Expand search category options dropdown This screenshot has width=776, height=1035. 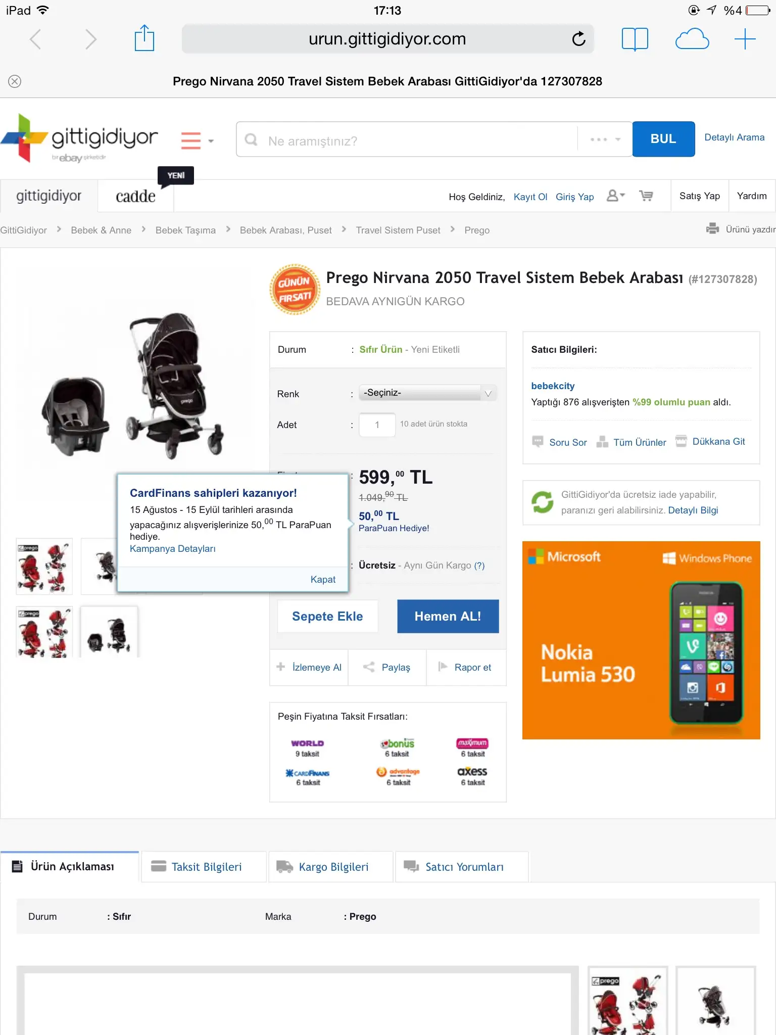pyautogui.click(x=605, y=139)
